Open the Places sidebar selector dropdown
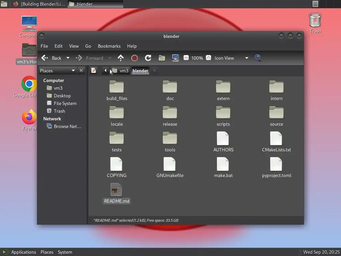This screenshot has height=256, width=341. [58, 71]
